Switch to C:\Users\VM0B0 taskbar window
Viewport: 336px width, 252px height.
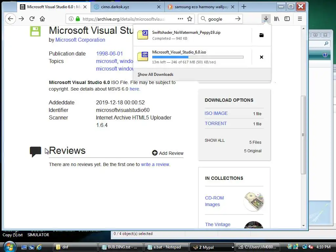pos(257,247)
